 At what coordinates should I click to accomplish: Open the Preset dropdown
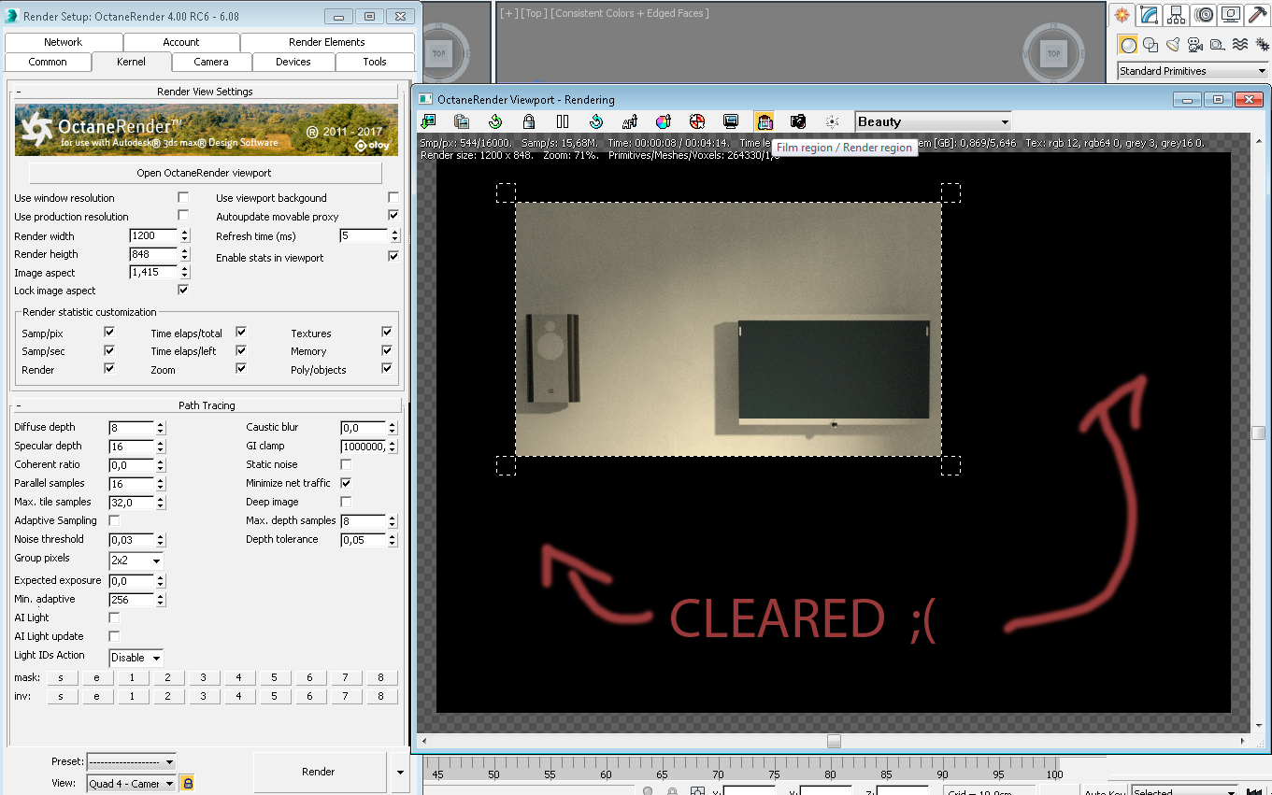131,762
